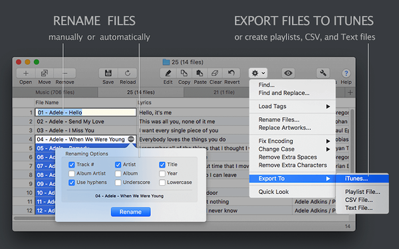Viewport: 399px width, 249px height.
Task: Click row number 12 in the list
Action: tap(29, 210)
